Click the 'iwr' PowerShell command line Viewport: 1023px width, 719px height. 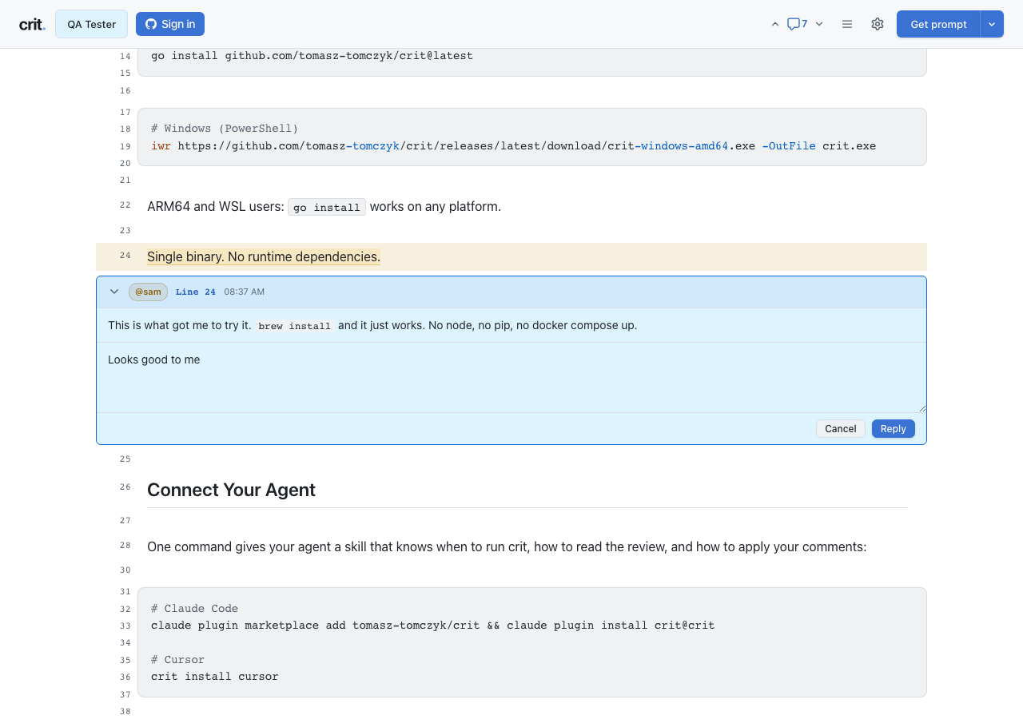click(x=513, y=146)
